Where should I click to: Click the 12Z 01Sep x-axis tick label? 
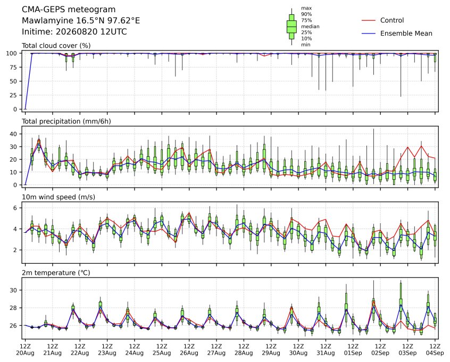click(353, 350)
